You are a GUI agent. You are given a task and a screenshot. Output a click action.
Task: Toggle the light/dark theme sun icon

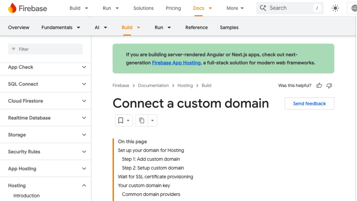(x=335, y=8)
